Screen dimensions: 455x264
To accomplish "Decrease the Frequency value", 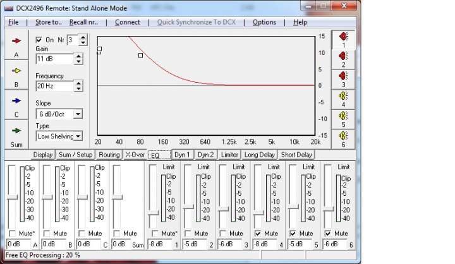I will [x=78, y=89].
